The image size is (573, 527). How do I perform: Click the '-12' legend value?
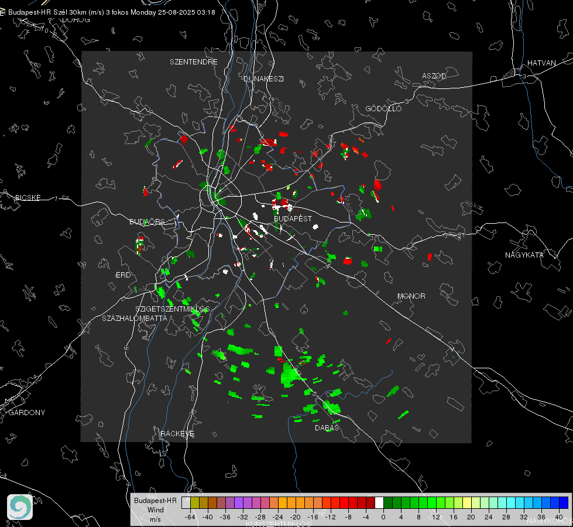pos(330,517)
